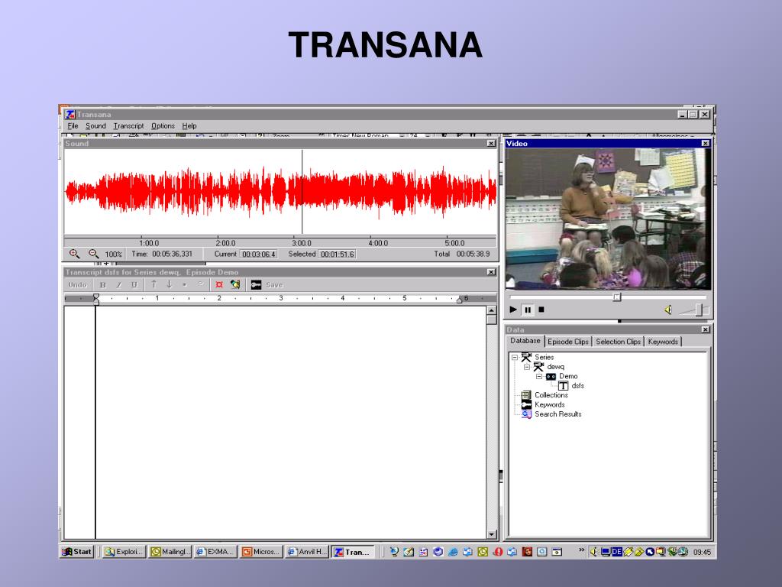
Task: Toggle italic formatting in transcript toolbar
Action: (x=118, y=284)
